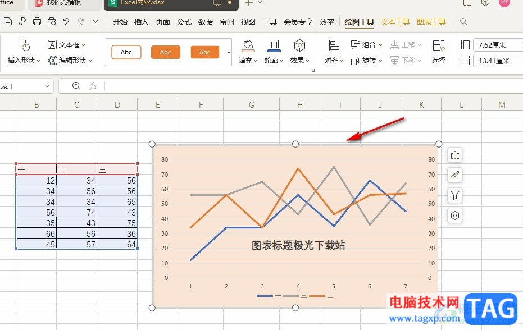Click the chart title 图表标题极光下载站
Screen dimensions: 523x330
pyautogui.click(x=298, y=246)
